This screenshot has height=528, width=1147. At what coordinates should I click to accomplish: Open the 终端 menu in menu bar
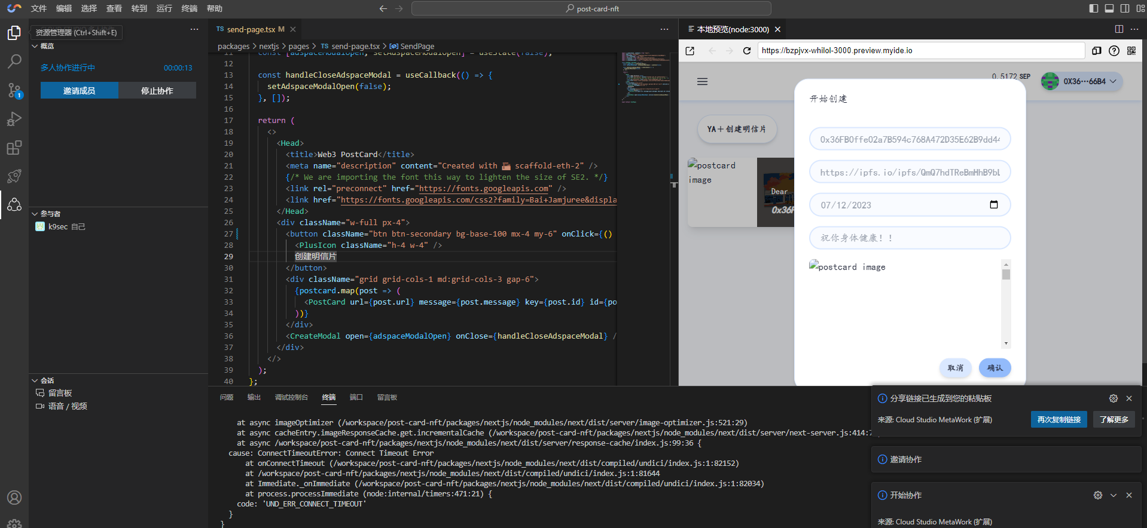click(189, 8)
